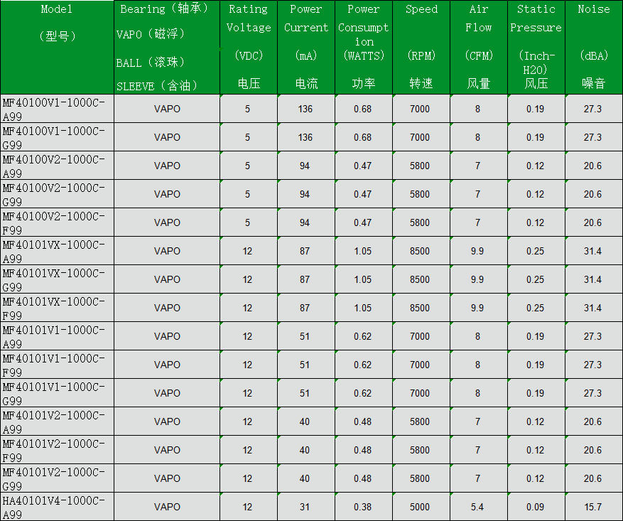Click model cell MF40100V2-1000C-F99
The image size is (623, 521).
pyautogui.click(x=57, y=222)
